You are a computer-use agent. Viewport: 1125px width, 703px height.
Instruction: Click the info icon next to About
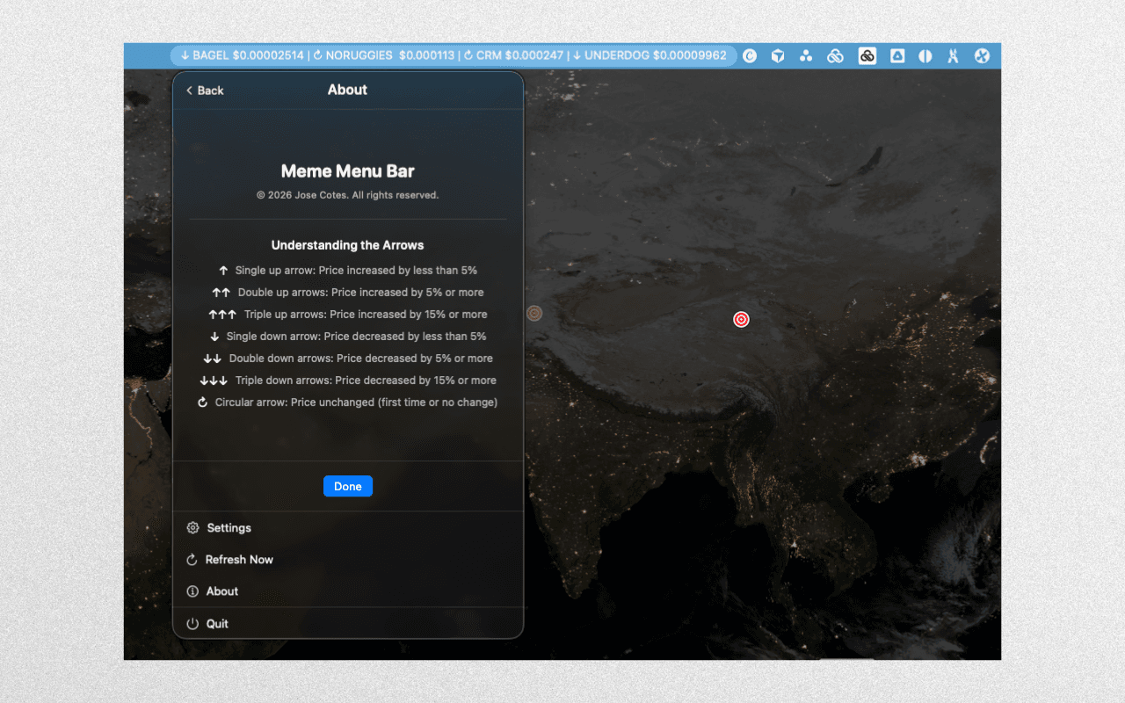pyautogui.click(x=192, y=591)
